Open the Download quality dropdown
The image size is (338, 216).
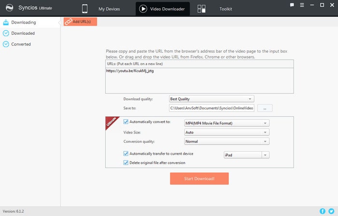tap(211, 99)
